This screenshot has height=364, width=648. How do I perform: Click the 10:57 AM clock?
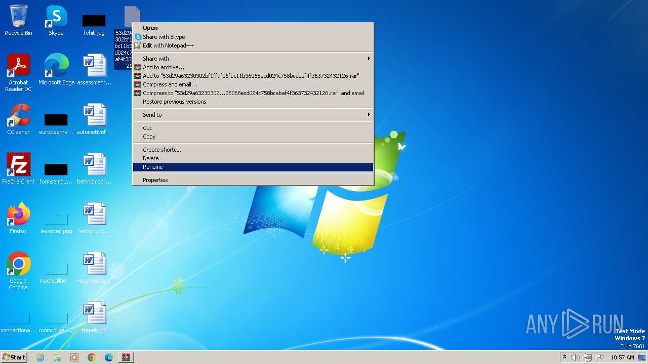pyautogui.click(x=622, y=357)
